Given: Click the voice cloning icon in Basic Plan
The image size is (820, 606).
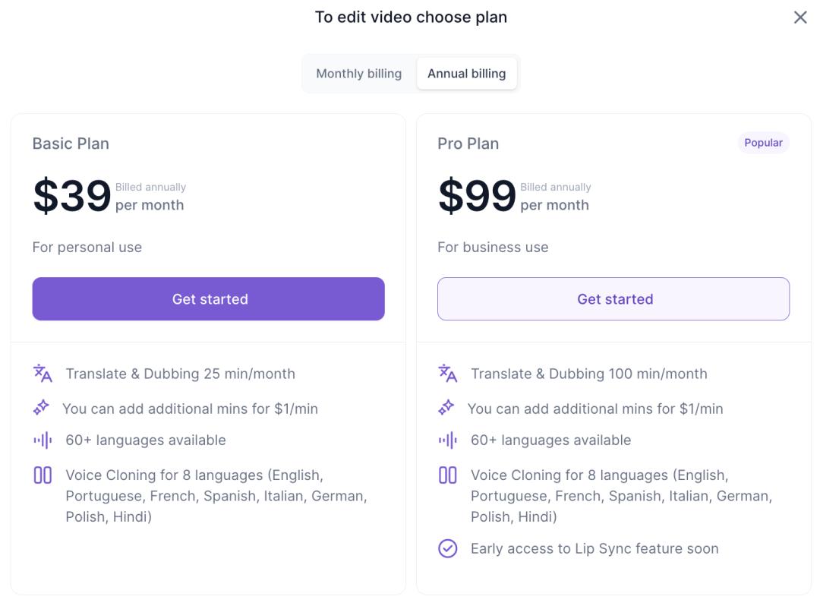Looking at the screenshot, I should 43,475.
